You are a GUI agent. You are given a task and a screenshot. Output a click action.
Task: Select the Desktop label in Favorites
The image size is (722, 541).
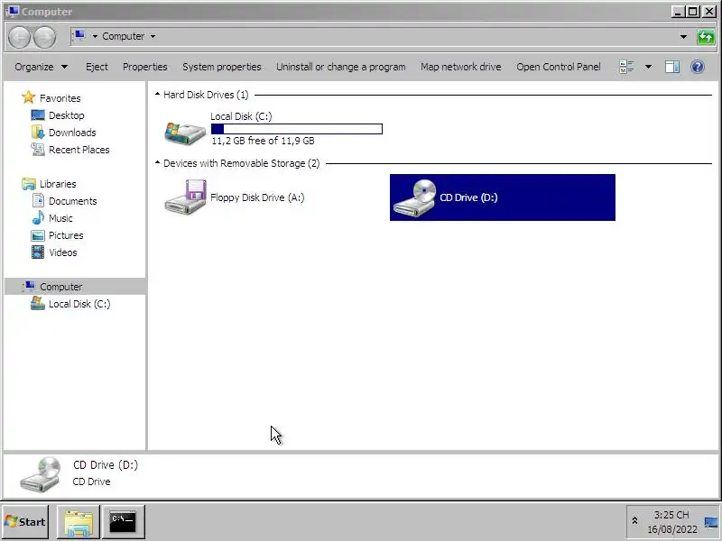66,115
